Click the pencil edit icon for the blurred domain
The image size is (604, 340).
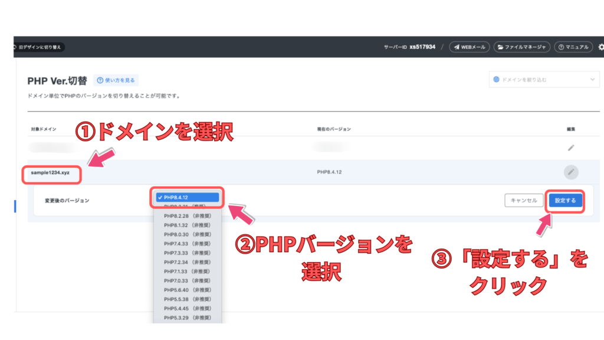[570, 148]
